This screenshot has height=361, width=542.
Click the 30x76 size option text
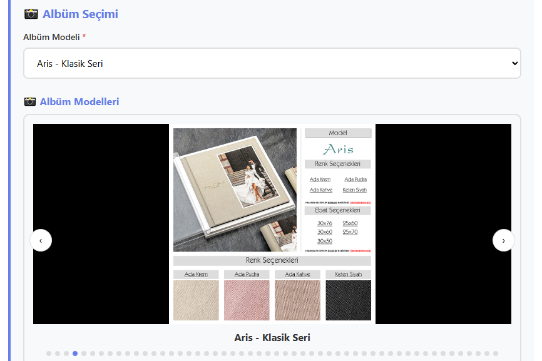(325, 223)
